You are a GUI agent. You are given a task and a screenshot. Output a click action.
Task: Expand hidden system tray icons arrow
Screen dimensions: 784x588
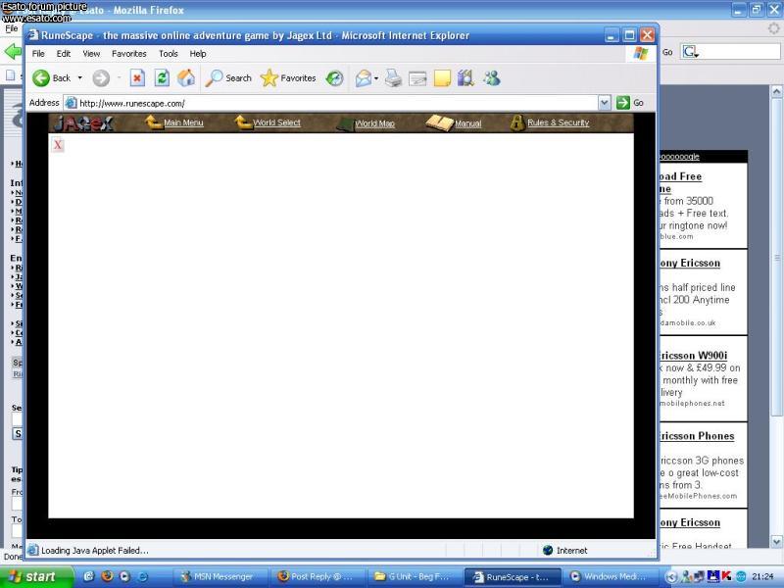[x=671, y=576]
